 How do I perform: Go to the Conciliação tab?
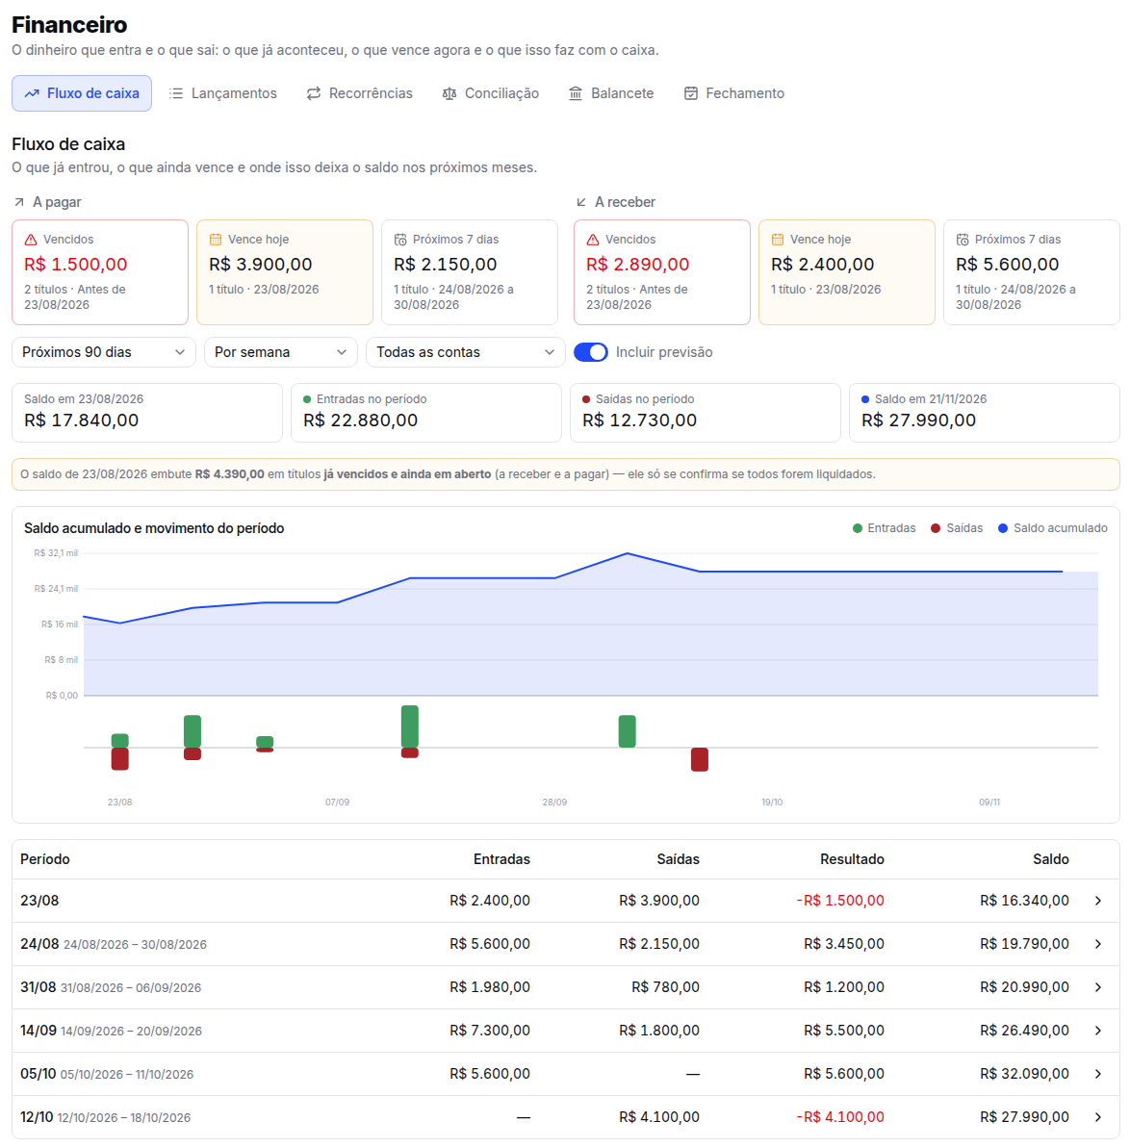(490, 93)
